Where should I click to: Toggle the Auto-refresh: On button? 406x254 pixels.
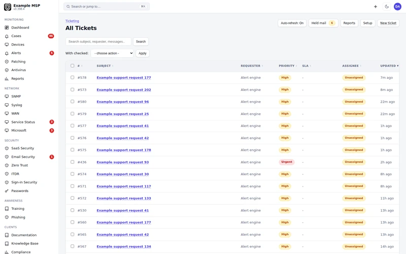(292, 23)
